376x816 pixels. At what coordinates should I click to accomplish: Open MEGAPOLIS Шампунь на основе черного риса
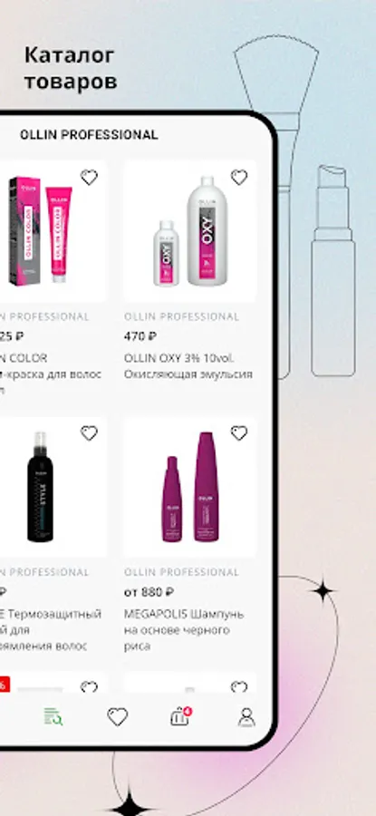pos(184,630)
